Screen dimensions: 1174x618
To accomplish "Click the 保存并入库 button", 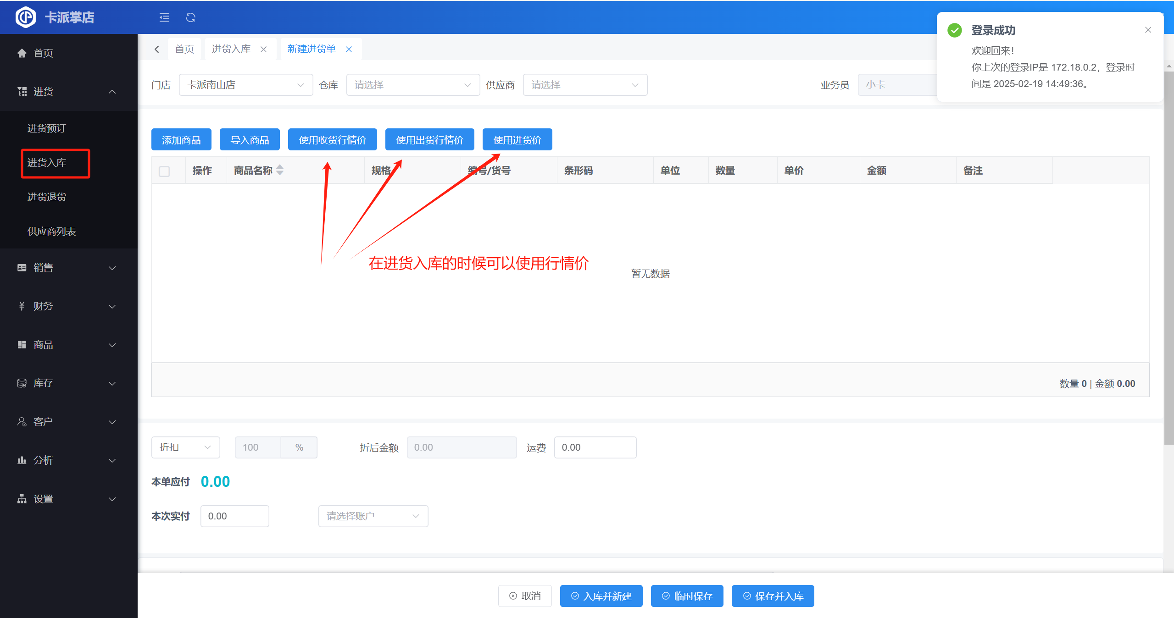I will pos(773,596).
